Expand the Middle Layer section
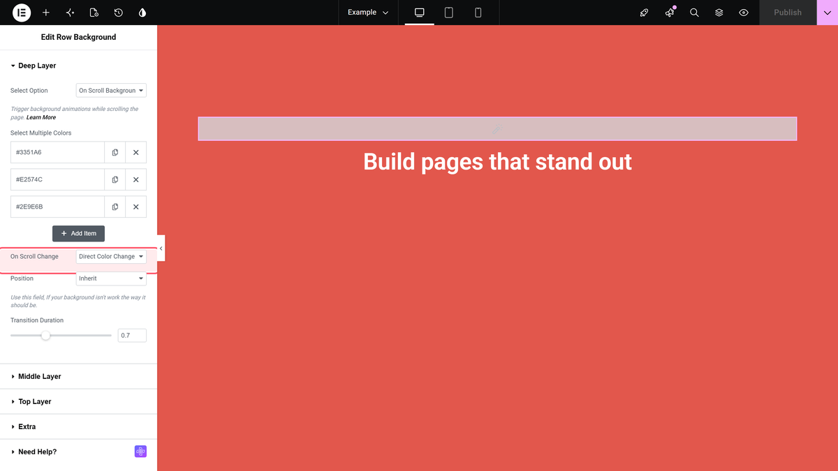 tap(78, 376)
